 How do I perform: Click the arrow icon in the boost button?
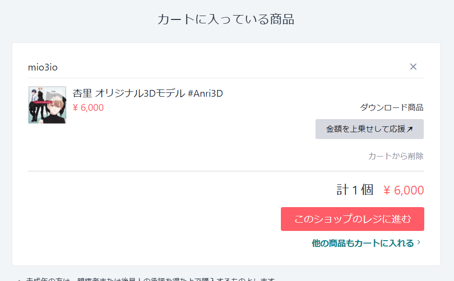click(x=410, y=129)
